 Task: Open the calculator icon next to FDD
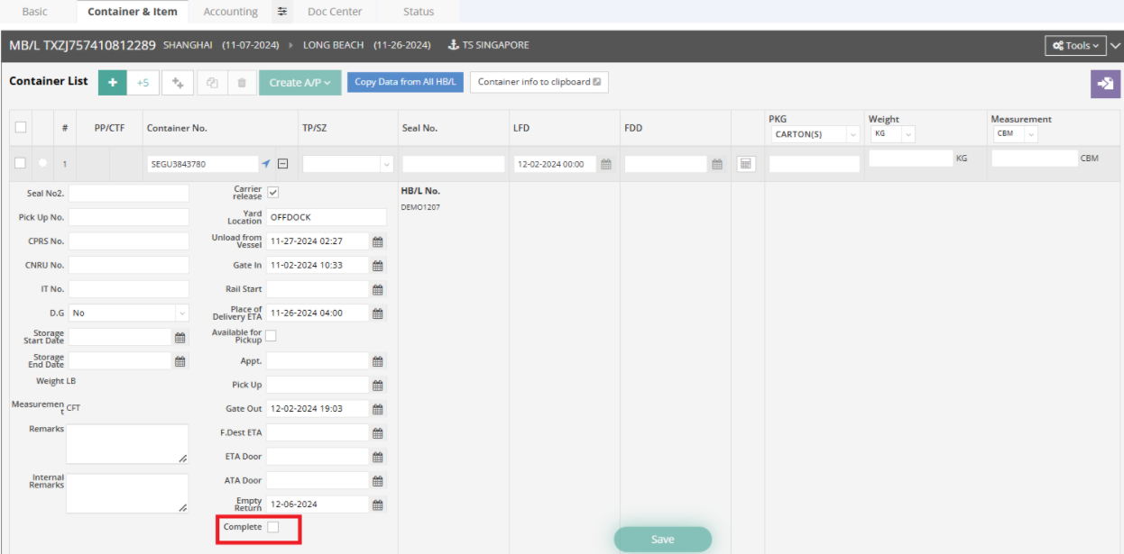(746, 164)
